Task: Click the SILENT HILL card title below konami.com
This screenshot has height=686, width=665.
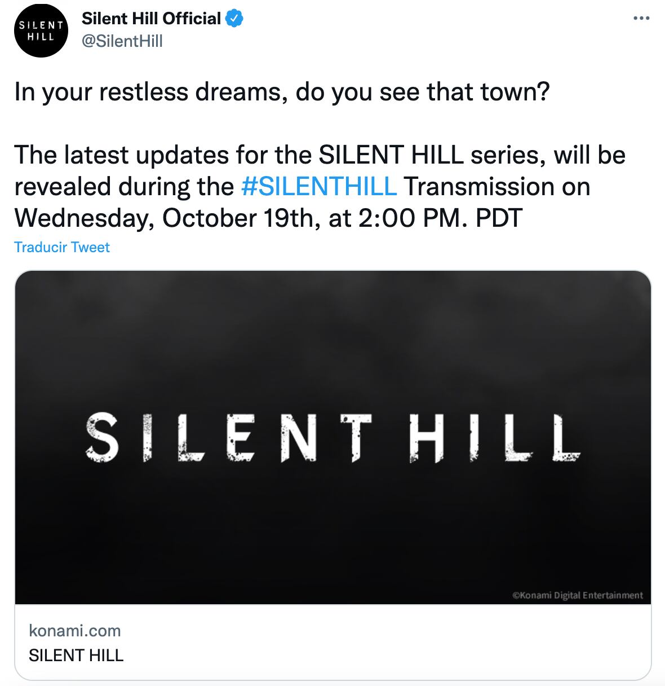Action: [x=76, y=655]
